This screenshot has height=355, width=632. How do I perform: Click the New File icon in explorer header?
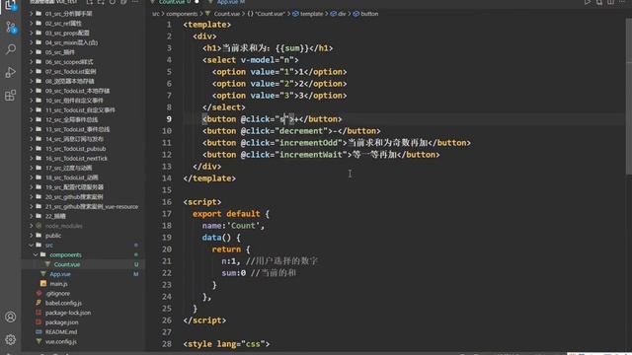coord(90,2)
